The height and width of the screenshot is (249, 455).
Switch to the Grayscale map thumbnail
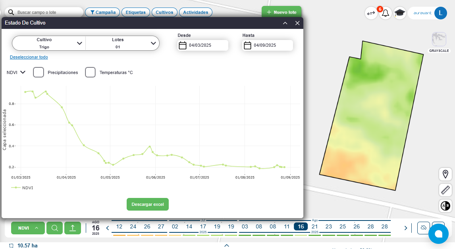pyautogui.click(x=439, y=40)
